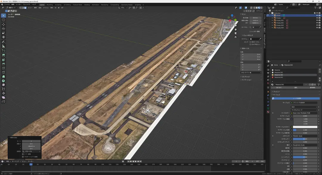Click the 選択解除 material button
Image resolution: width=322 pixels, height=175 pixels.
(312, 88)
